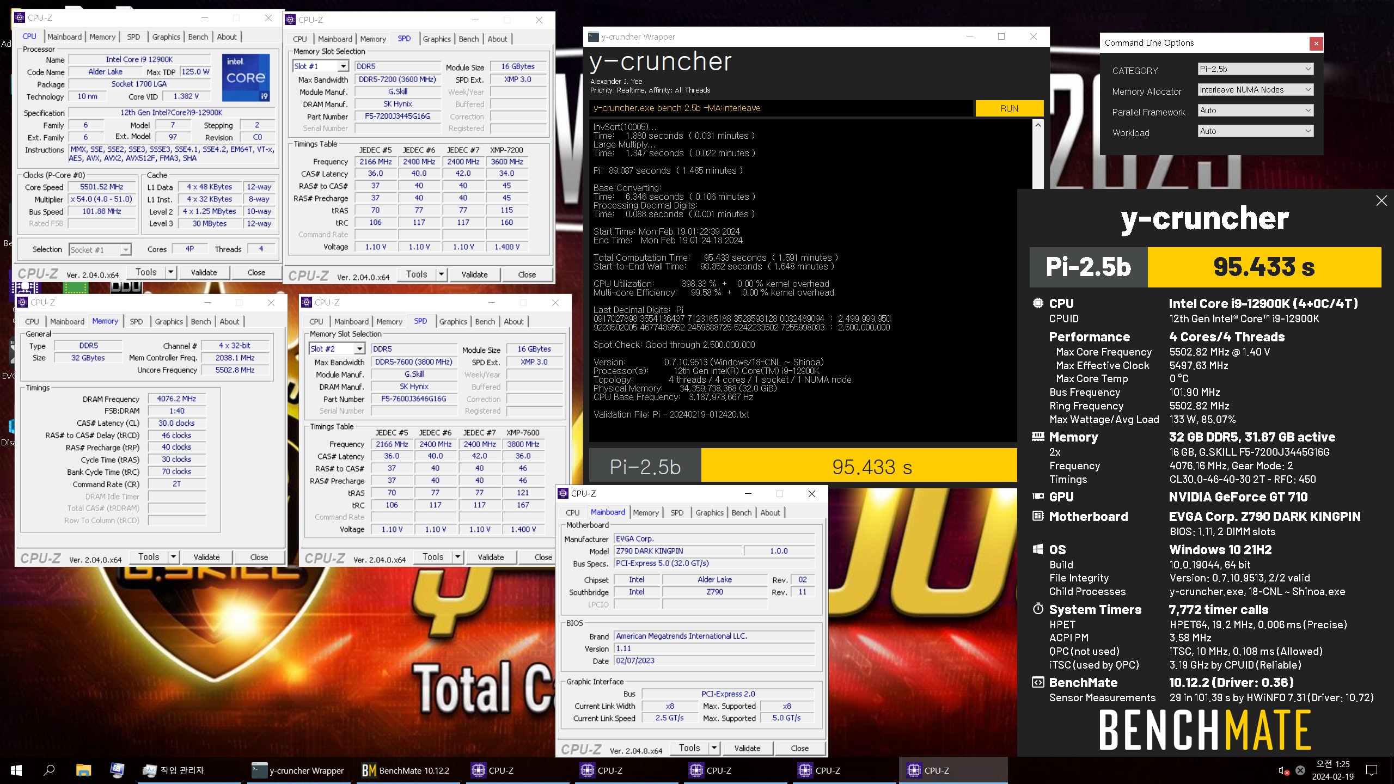
Task: Click NVIDIA GeForce GT 710 text in BenchMate
Action: [1238, 497]
